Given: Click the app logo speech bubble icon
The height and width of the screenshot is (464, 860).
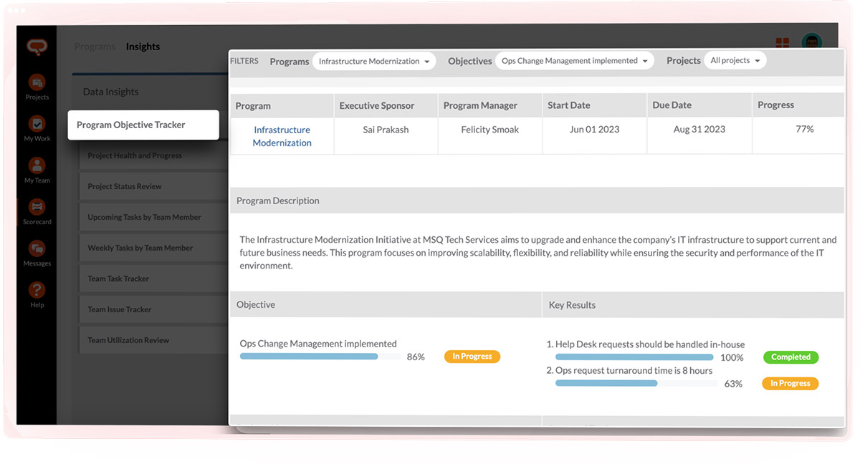Looking at the screenshot, I should (37, 47).
